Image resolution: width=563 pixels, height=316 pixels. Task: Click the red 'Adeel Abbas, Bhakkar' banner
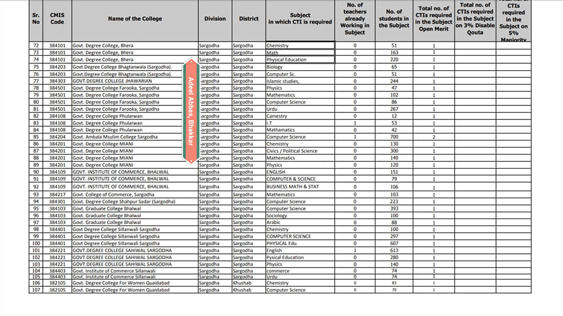[191, 111]
